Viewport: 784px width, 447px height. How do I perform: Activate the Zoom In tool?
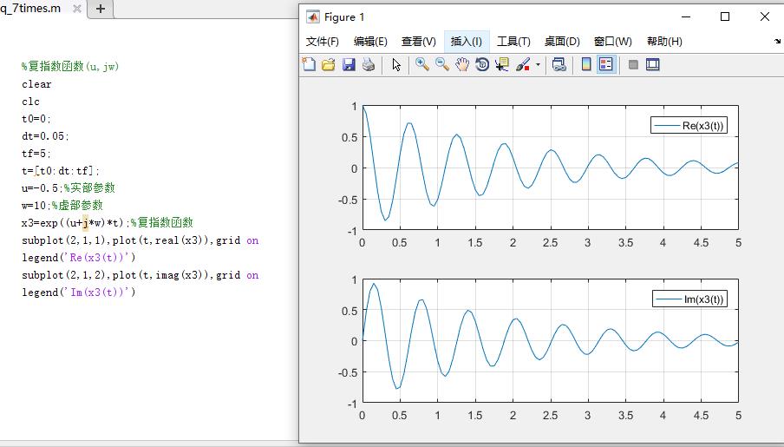(422, 64)
